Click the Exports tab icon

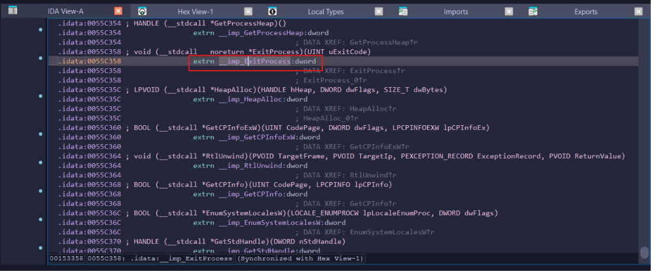[533, 11]
